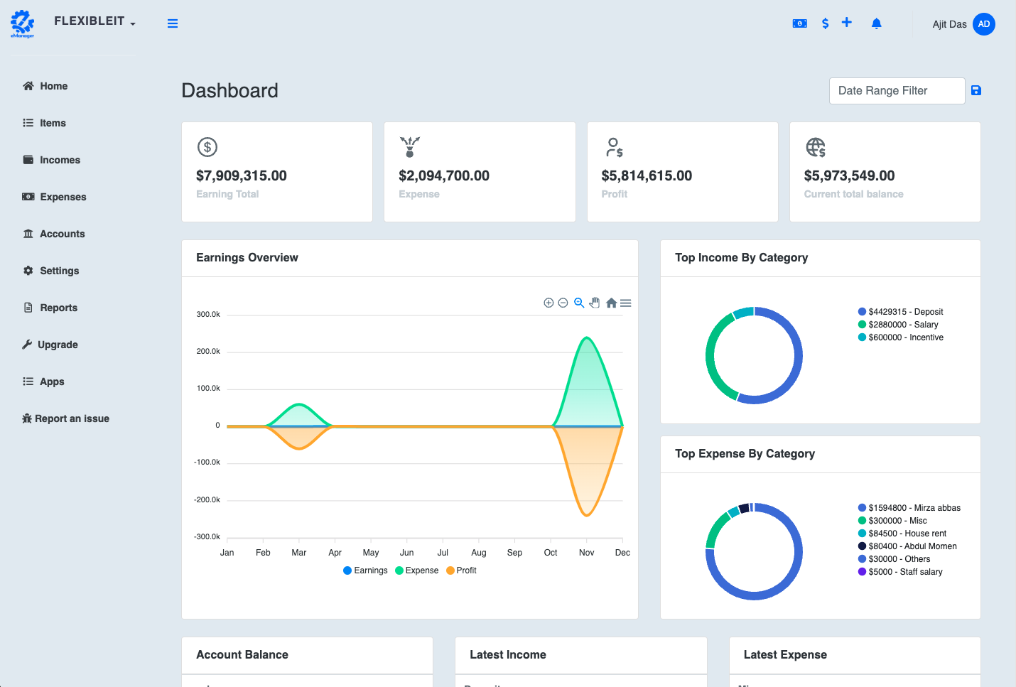Click the notification bell icon

pos(876,23)
